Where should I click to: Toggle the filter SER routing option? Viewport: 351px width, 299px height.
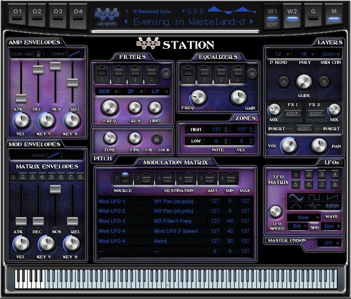[x=108, y=91]
